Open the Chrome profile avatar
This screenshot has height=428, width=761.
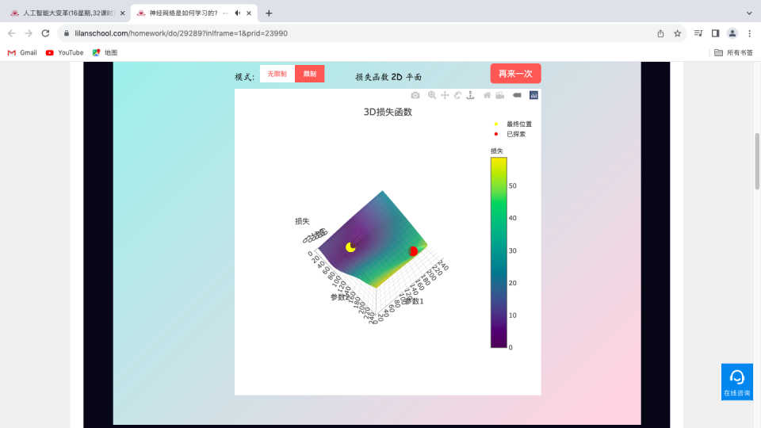(732, 33)
